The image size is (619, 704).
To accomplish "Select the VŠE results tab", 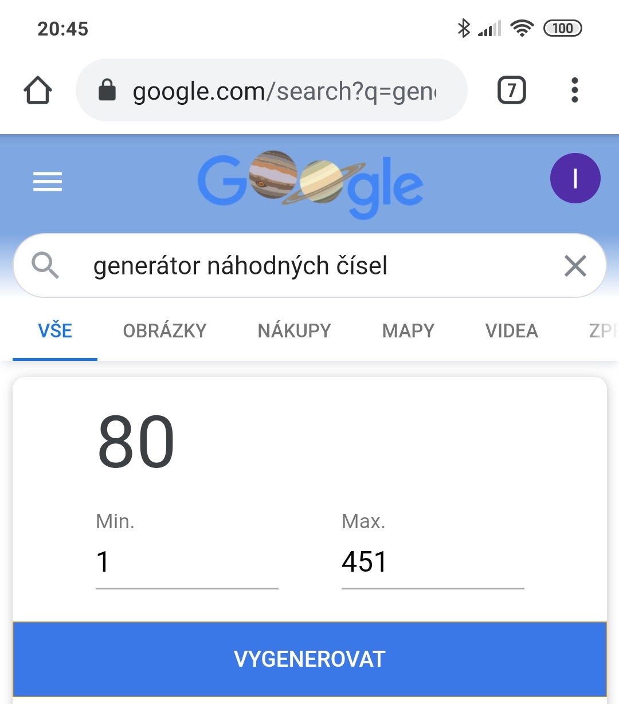I will click(x=55, y=331).
